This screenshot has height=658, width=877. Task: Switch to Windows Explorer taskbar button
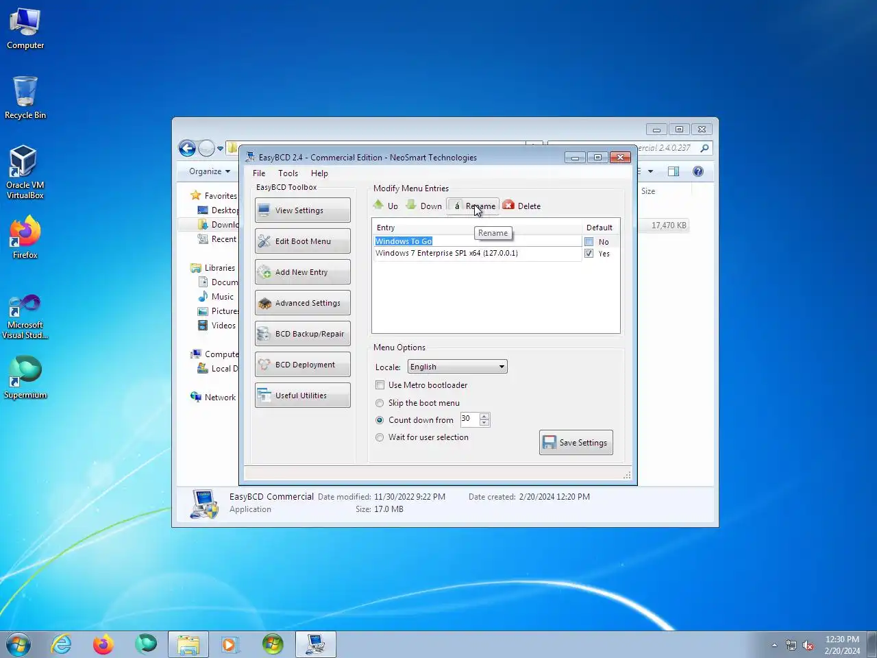(188, 644)
